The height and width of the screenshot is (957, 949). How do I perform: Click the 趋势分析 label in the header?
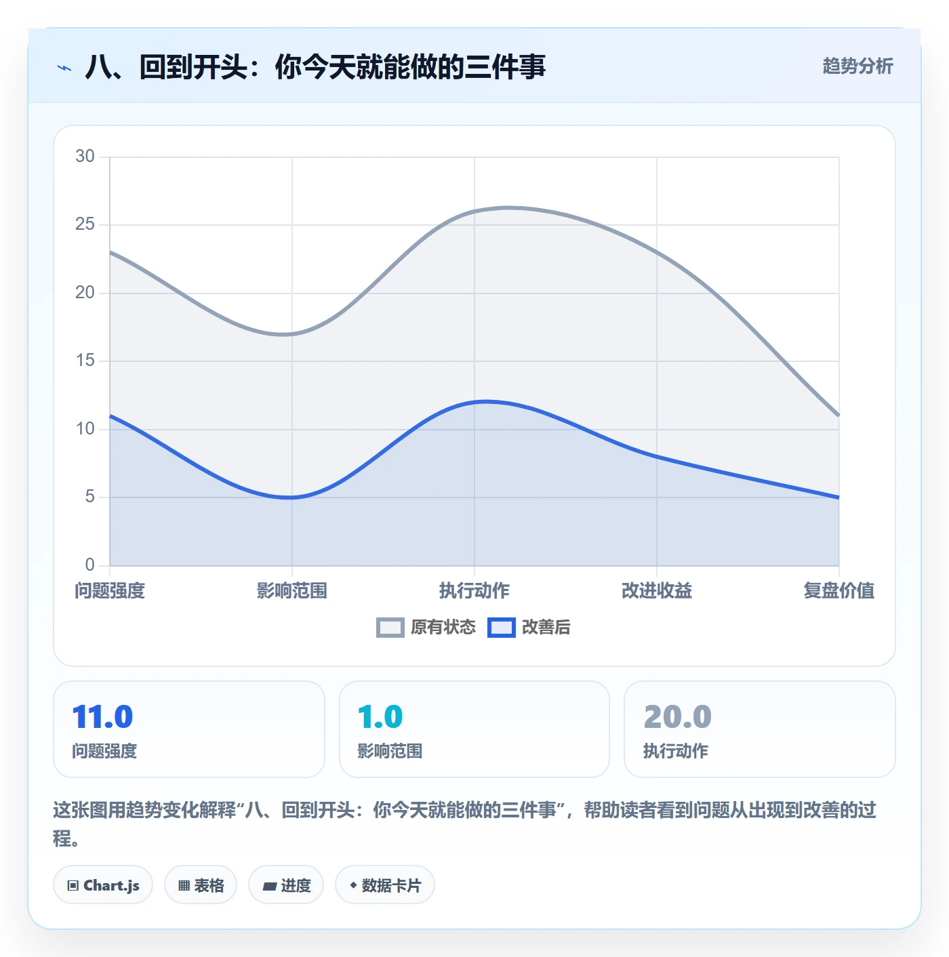pos(857,66)
